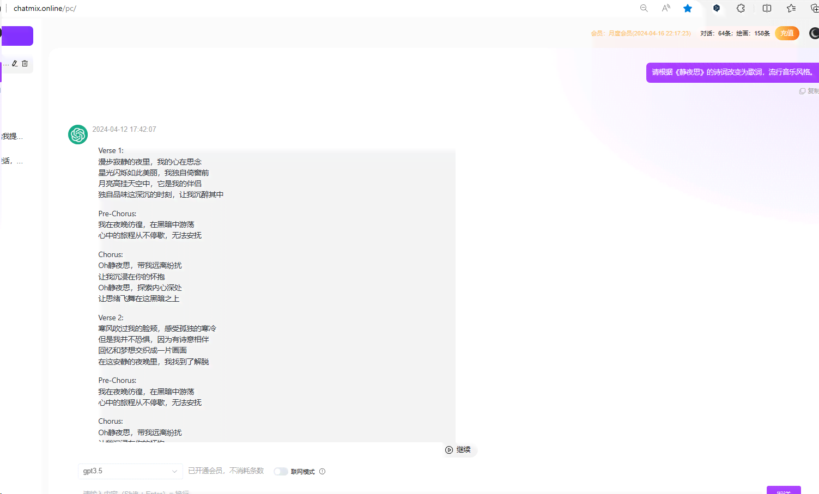Click the line 寒风吹过我的脸颊，感受孤独的寒冷
819x494 pixels.
[157, 328]
